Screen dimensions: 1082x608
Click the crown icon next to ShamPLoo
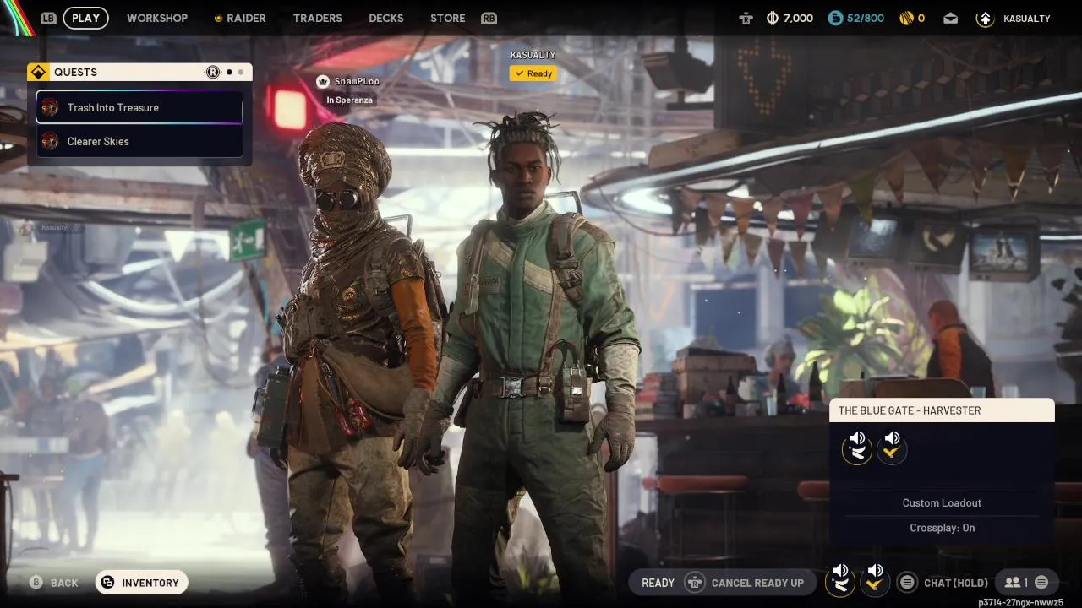[x=322, y=81]
